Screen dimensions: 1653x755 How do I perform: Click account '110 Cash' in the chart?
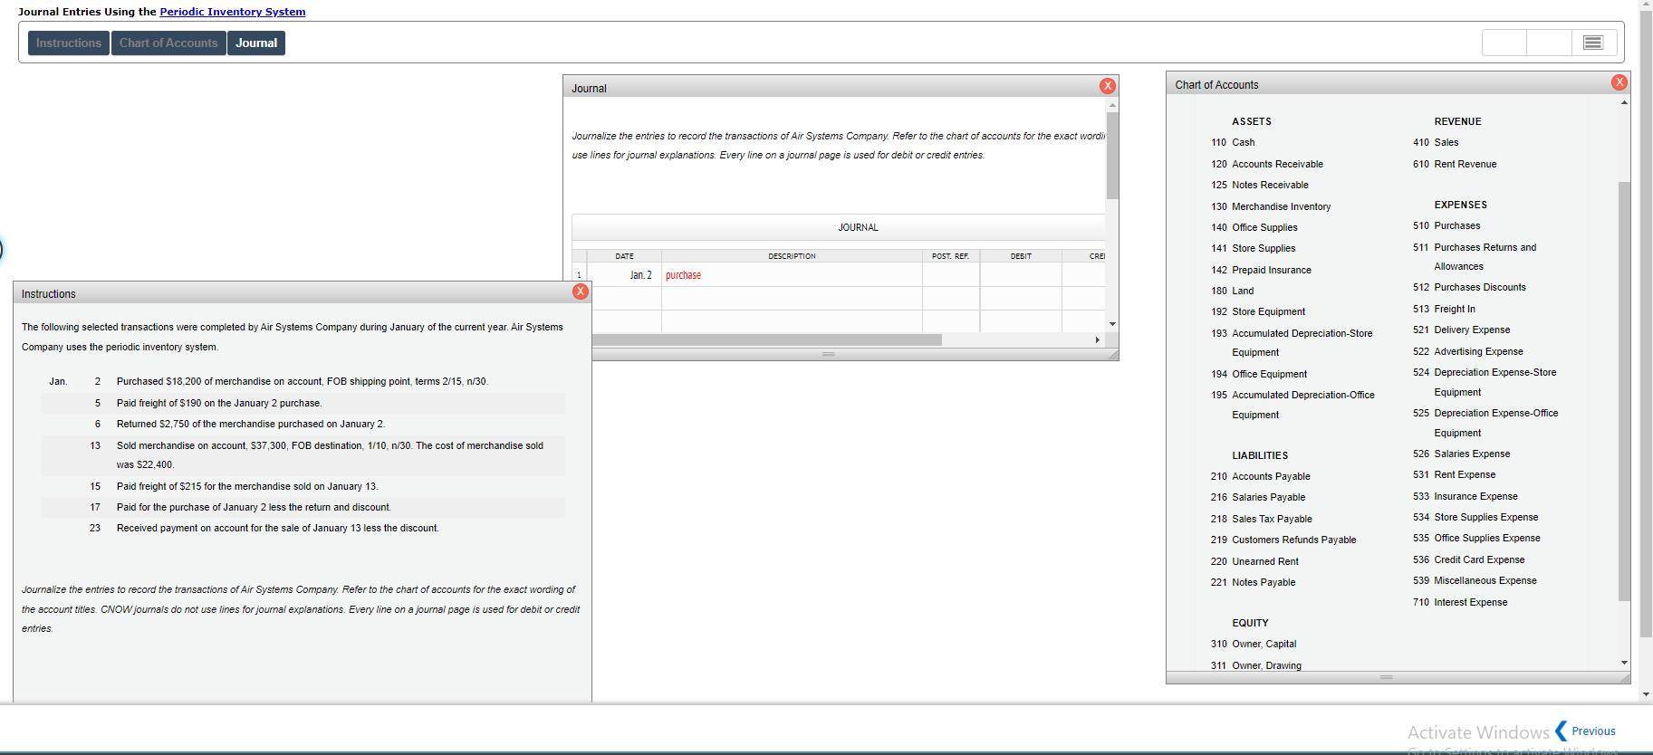pos(1233,142)
